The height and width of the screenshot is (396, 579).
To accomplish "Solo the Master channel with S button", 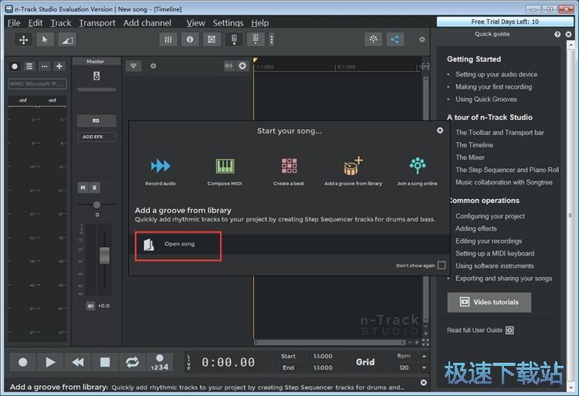I will tap(94, 188).
